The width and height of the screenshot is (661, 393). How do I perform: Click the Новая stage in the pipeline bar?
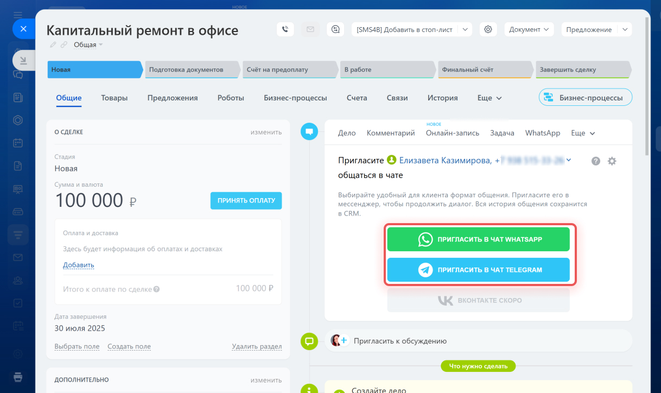(x=95, y=70)
